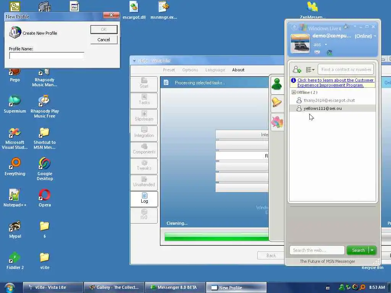391x293 pixels.
Task: Click the Opera desktop shortcut
Action: (45, 198)
